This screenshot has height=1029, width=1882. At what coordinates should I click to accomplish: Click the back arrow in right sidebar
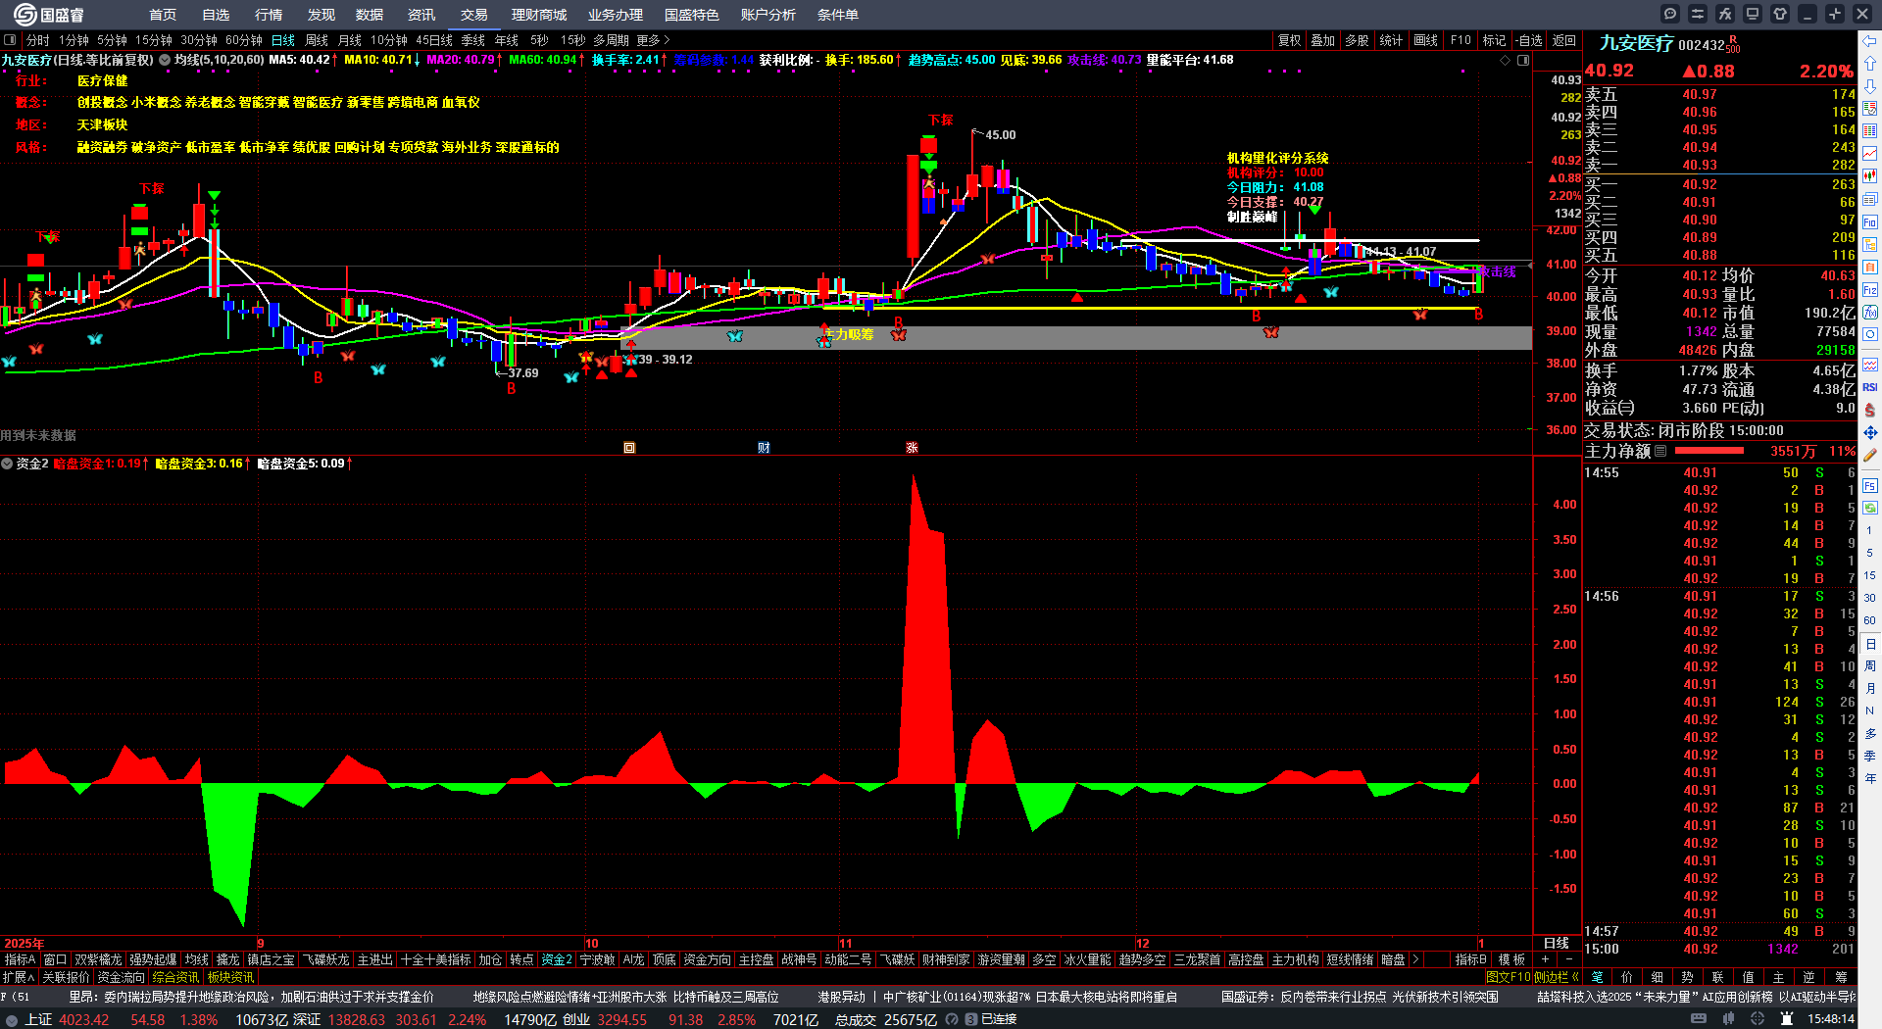pyautogui.click(x=1870, y=41)
